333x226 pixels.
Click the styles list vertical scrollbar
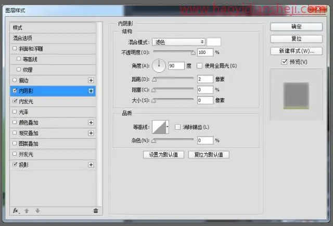(x=99, y=114)
